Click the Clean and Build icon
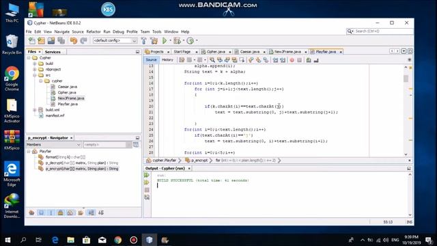 coord(154,41)
